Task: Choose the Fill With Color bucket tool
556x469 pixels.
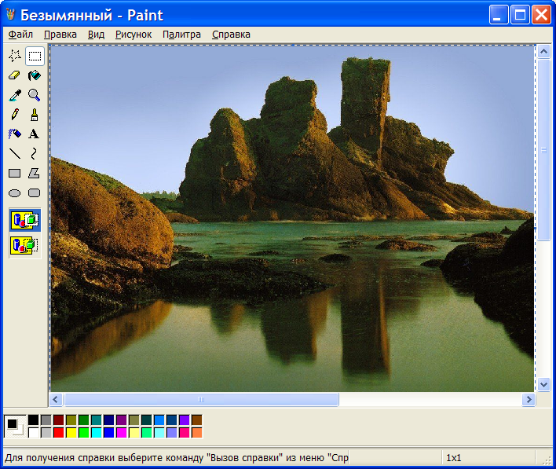Action: 35,75
